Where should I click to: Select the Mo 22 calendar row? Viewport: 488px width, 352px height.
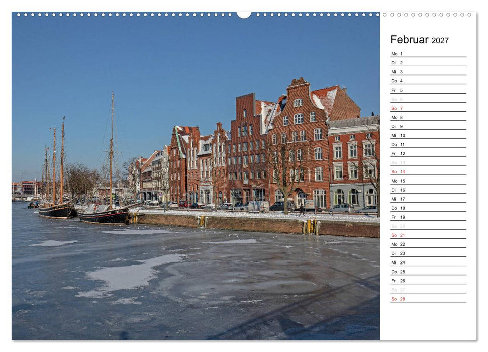(x=428, y=244)
